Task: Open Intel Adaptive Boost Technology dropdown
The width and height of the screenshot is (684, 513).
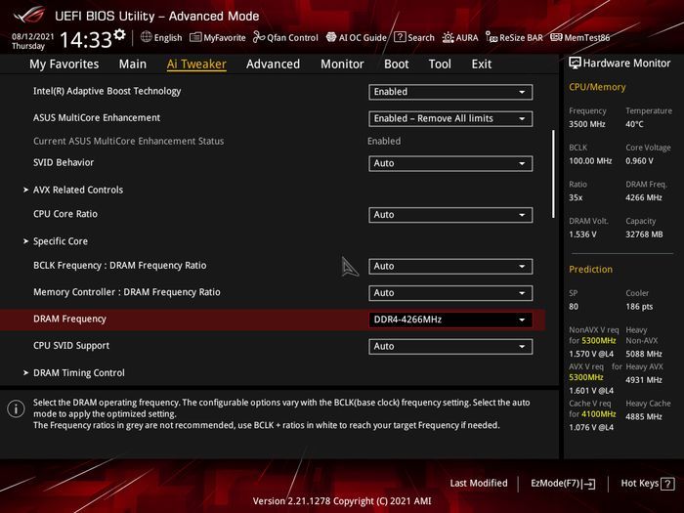Action: click(x=450, y=92)
